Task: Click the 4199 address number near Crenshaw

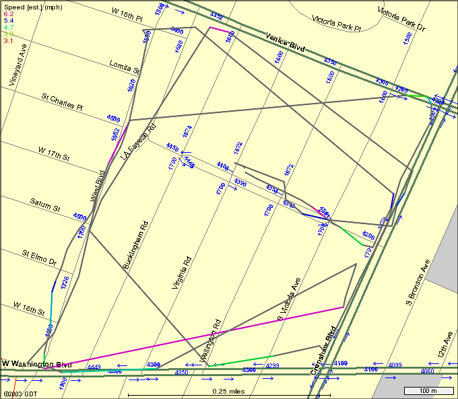Action: (x=341, y=363)
